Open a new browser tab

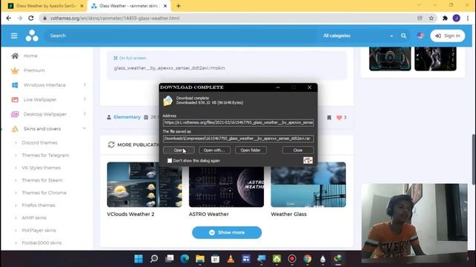click(178, 6)
